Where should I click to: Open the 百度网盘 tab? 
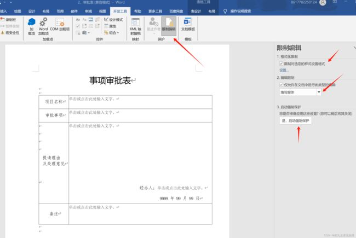pyautogui.click(x=176, y=11)
